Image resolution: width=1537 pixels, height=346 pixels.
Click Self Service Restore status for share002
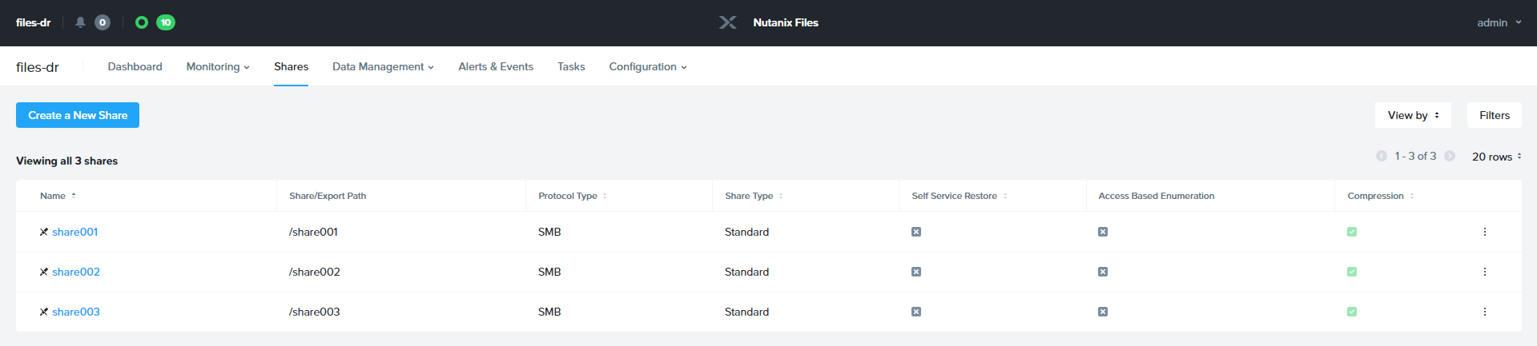coord(916,272)
